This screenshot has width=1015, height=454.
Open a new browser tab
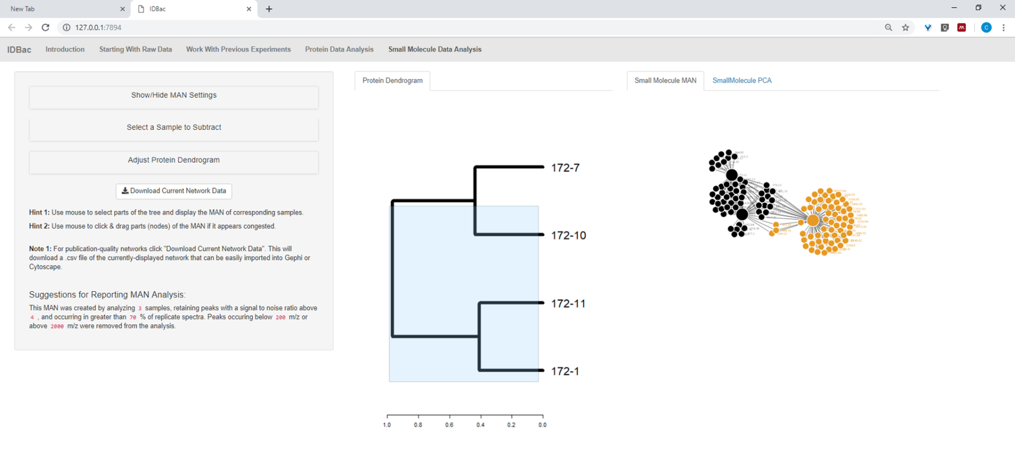(269, 9)
